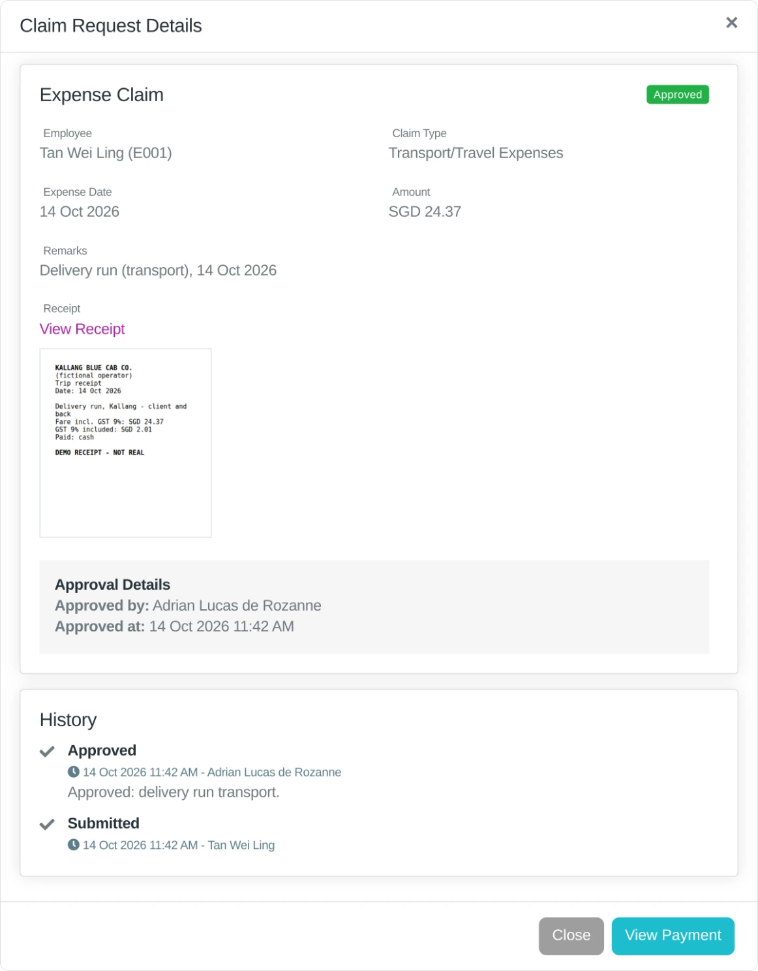
Task: Click the Kallang Blue Cab receipt thumbnail
Action: coord(125,443)
